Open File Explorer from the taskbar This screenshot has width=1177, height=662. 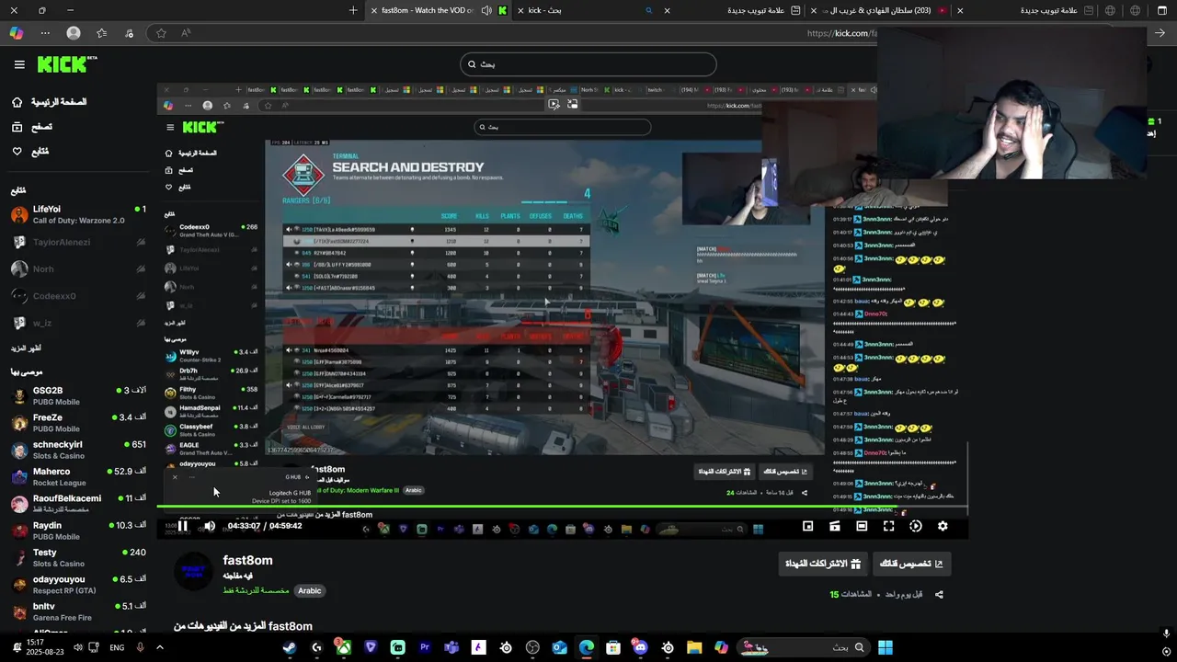[x=694, y=647]
